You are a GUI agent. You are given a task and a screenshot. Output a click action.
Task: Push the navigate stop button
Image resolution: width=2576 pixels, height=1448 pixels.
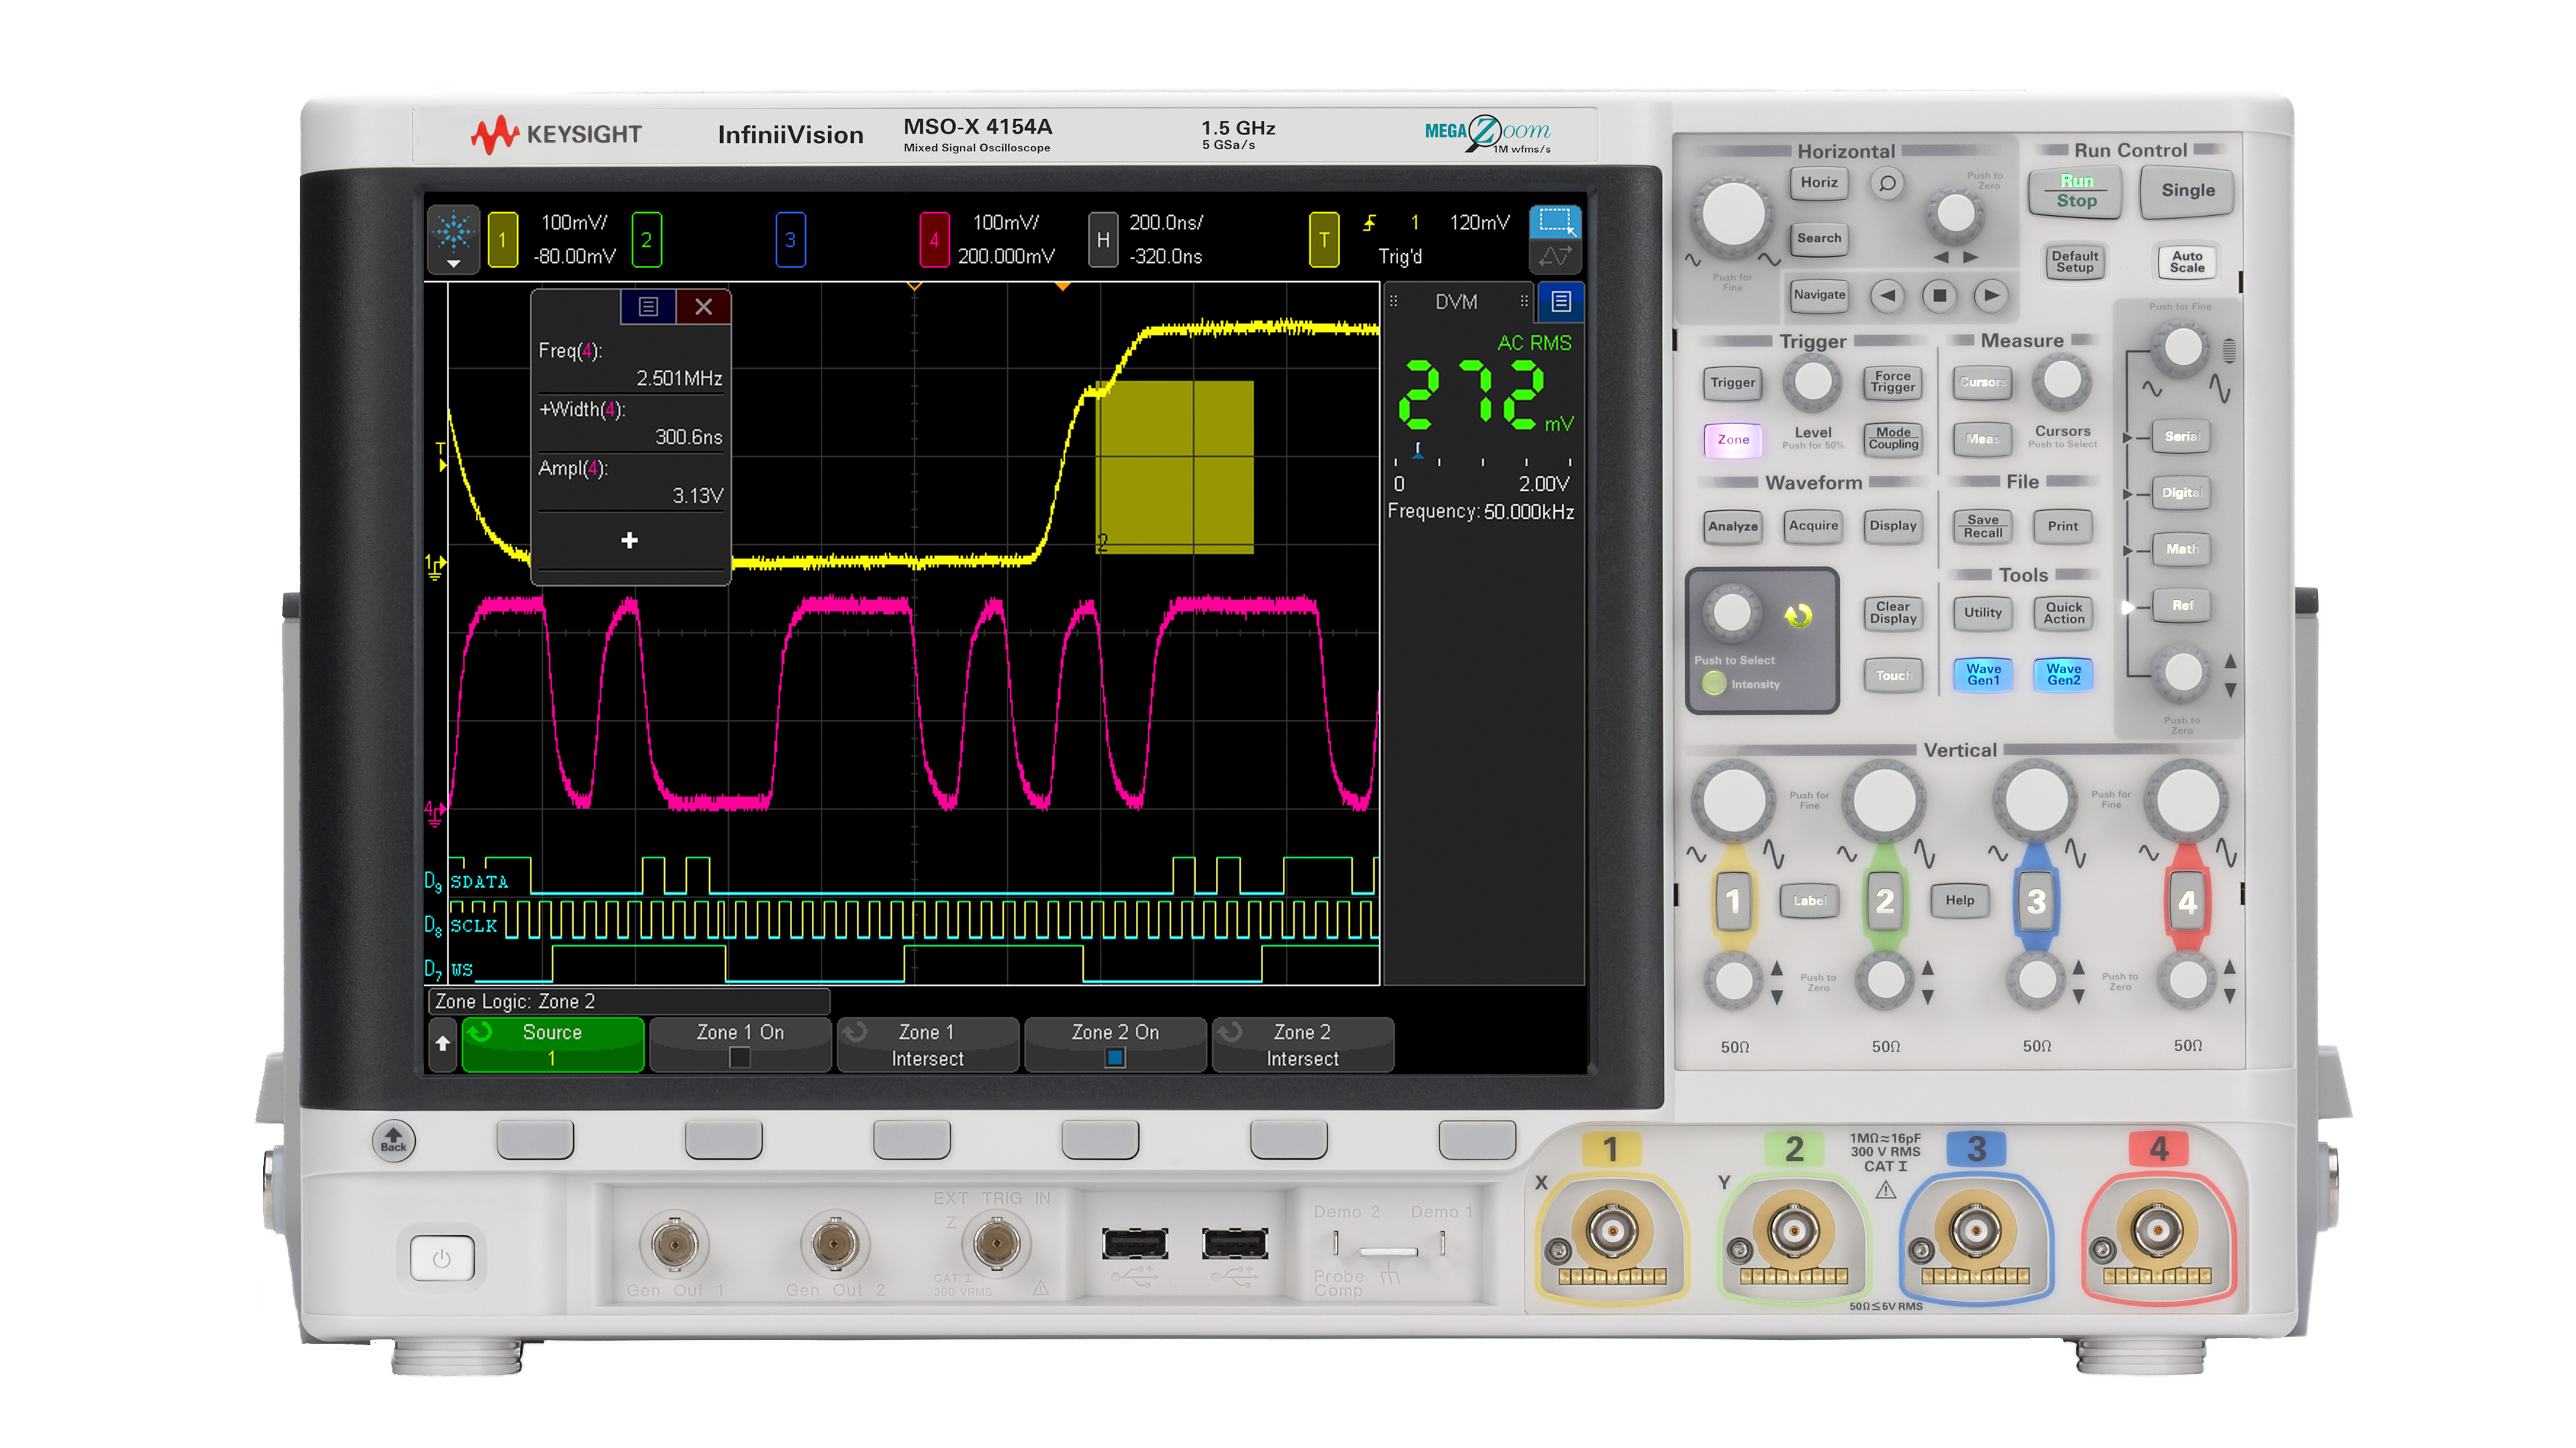(x=1939, y=294)
